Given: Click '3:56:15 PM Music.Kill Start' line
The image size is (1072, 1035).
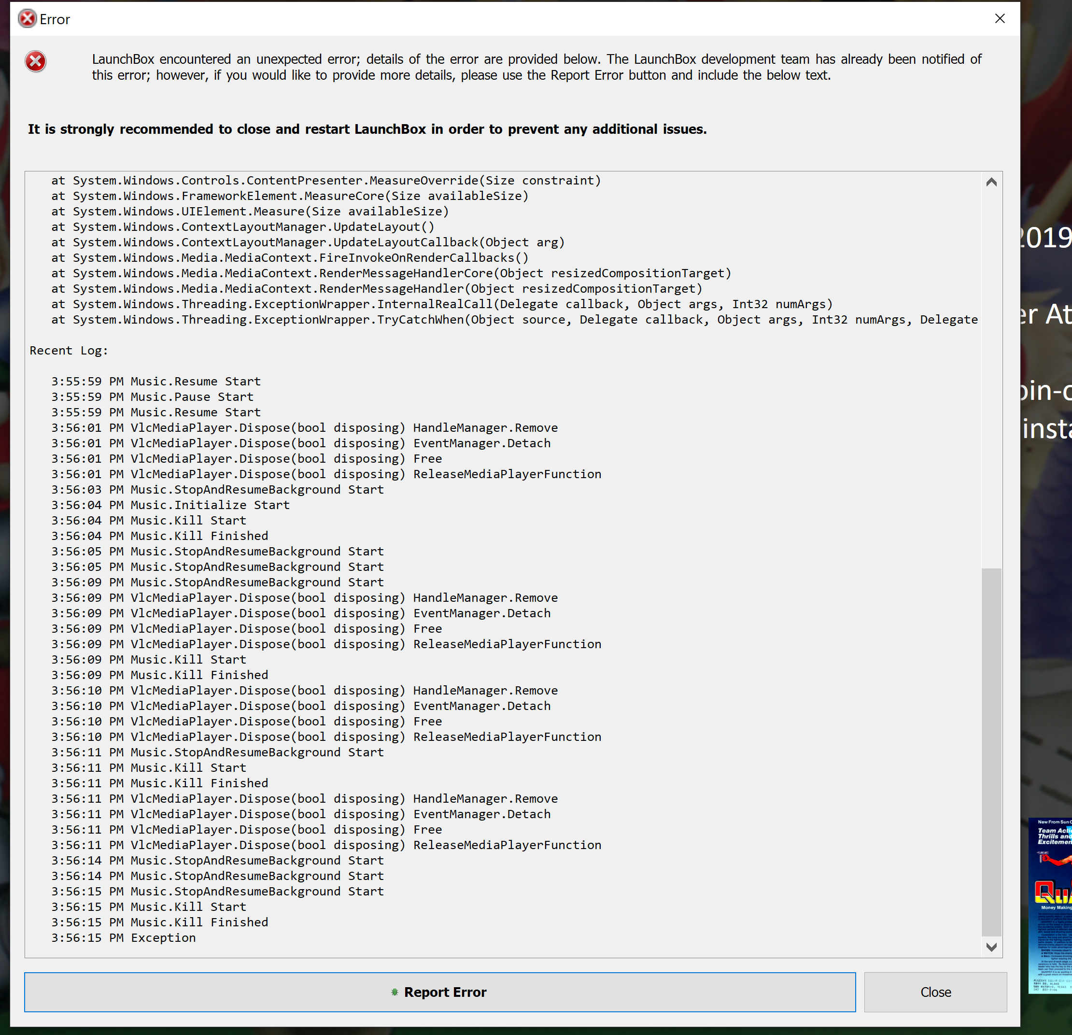Looking at the screenshot, I should click(149, 907).
